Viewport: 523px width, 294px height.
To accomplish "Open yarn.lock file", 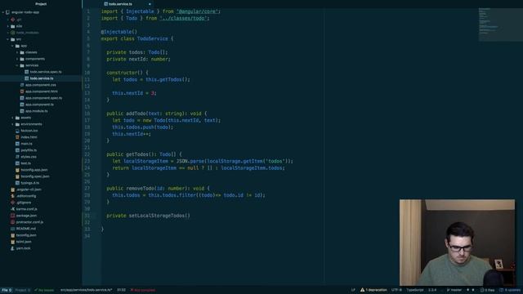I will tap(23, 248).
